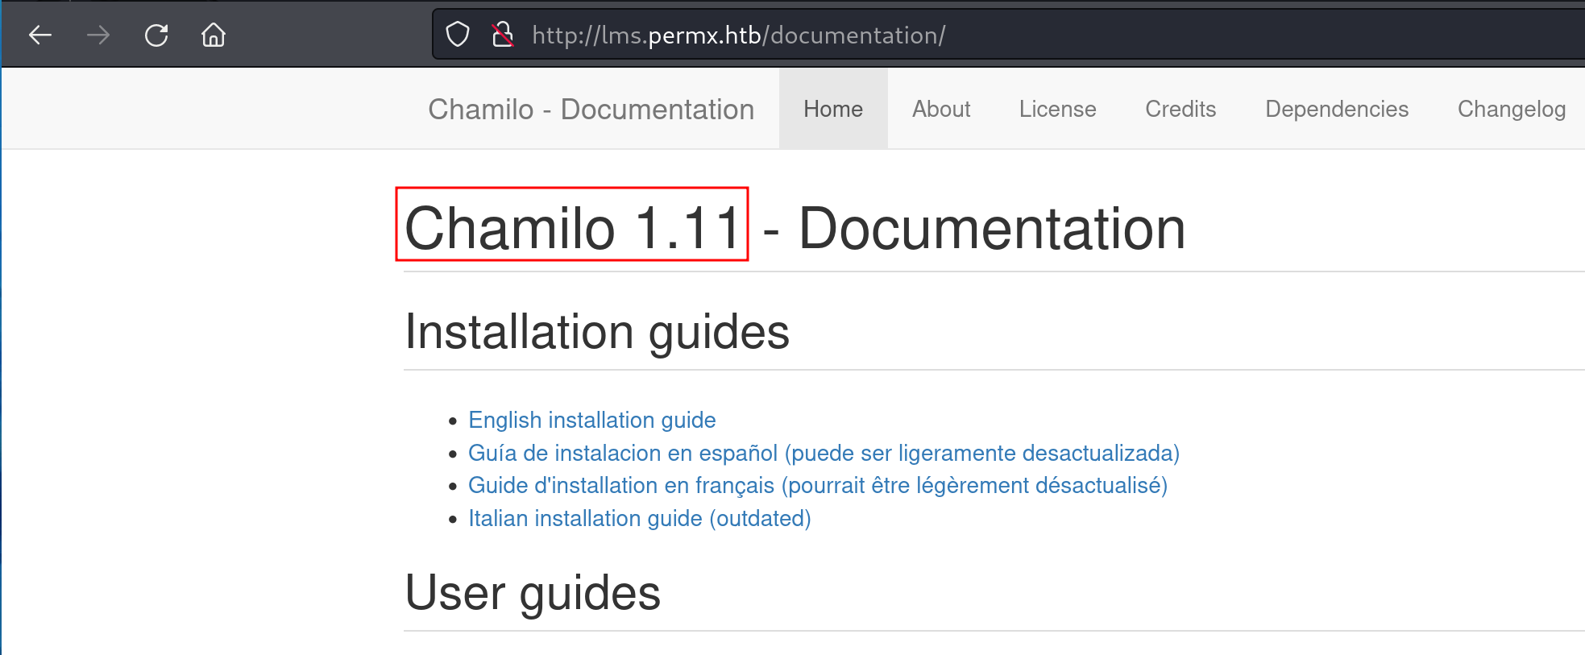
Task: Click the browser forward arrow
Action: [98, 35]
